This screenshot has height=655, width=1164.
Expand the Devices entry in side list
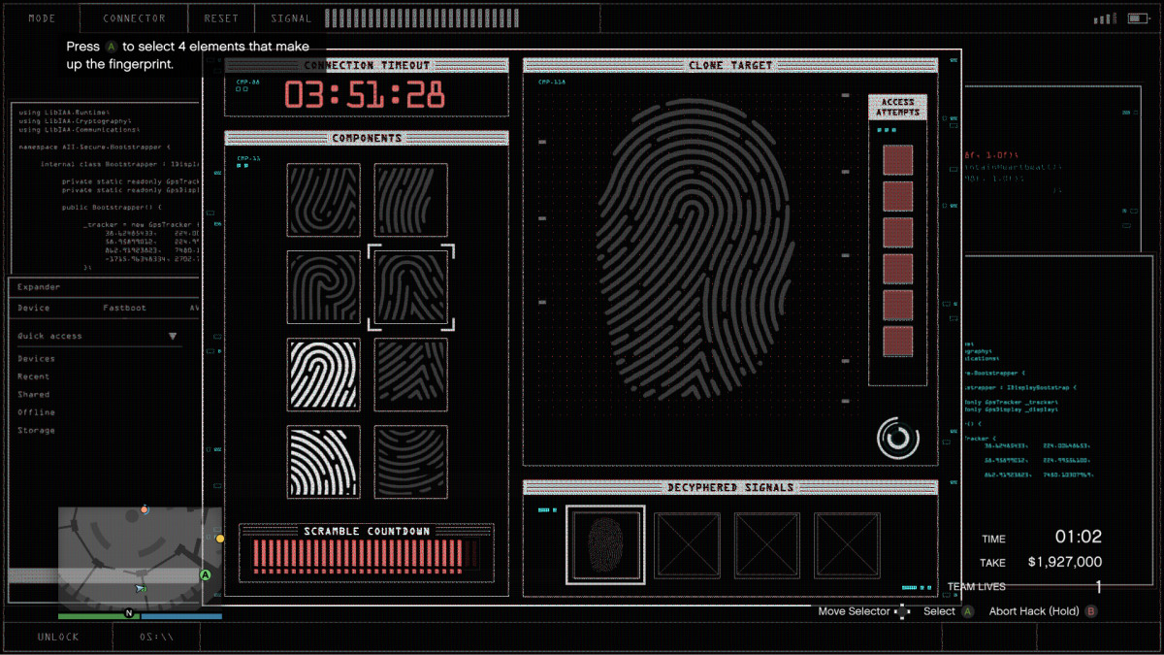tap(36, 359)
